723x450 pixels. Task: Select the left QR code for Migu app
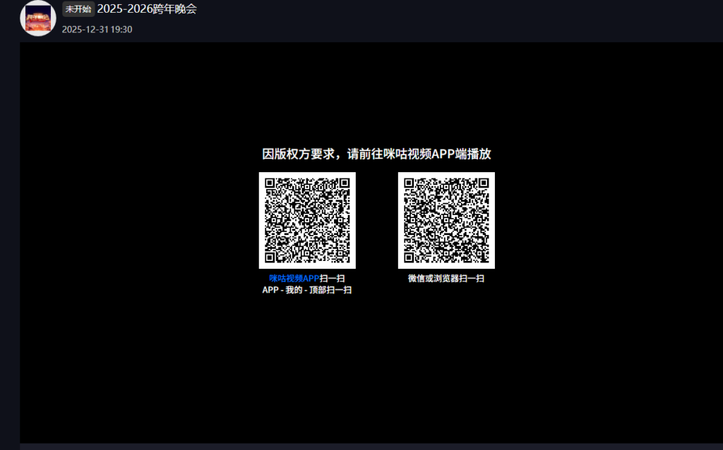[307, 220]
